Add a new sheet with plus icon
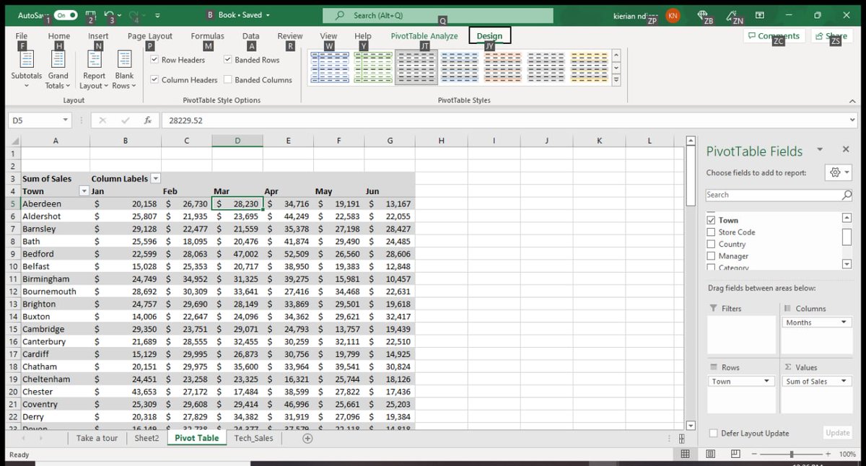The image size is (866, 466). [308, 438]
